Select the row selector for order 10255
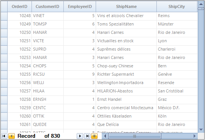This screenshot has width=205, height=140. coord(4,75)
